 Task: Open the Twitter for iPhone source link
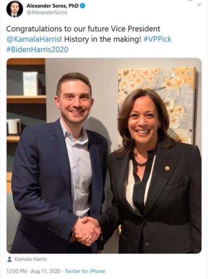(x=85, y=271)
